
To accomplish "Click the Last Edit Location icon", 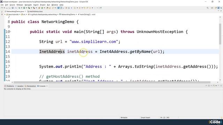I will point(84,8).
